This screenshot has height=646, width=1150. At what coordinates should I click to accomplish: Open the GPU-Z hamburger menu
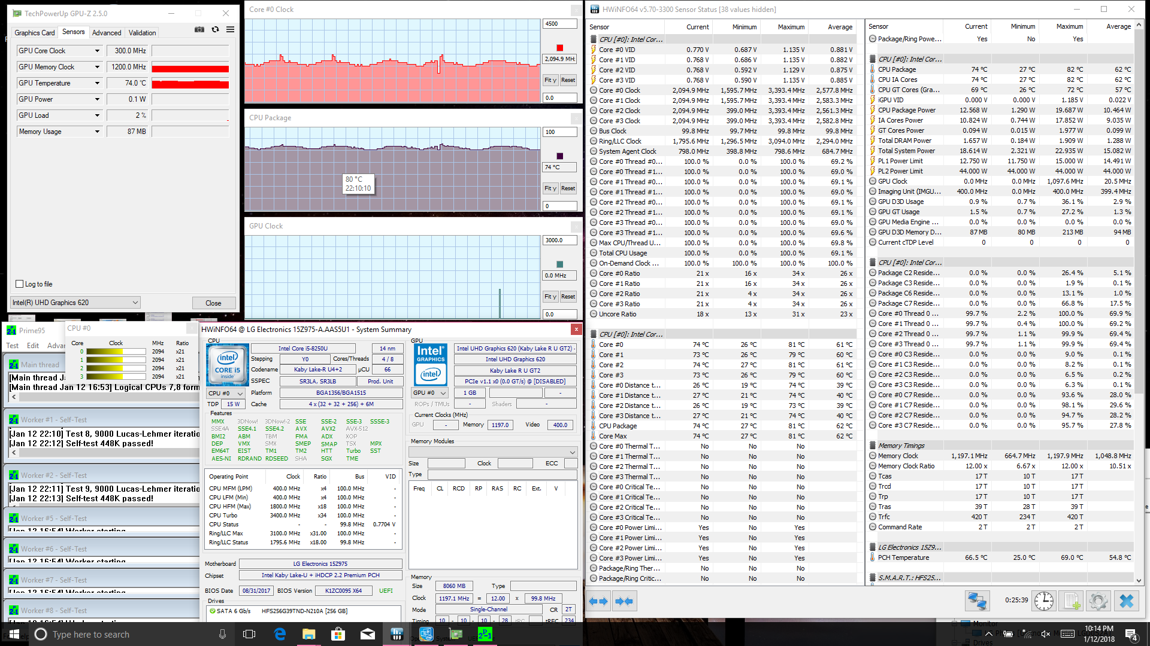pyautogui.click(x=230, y=29)
